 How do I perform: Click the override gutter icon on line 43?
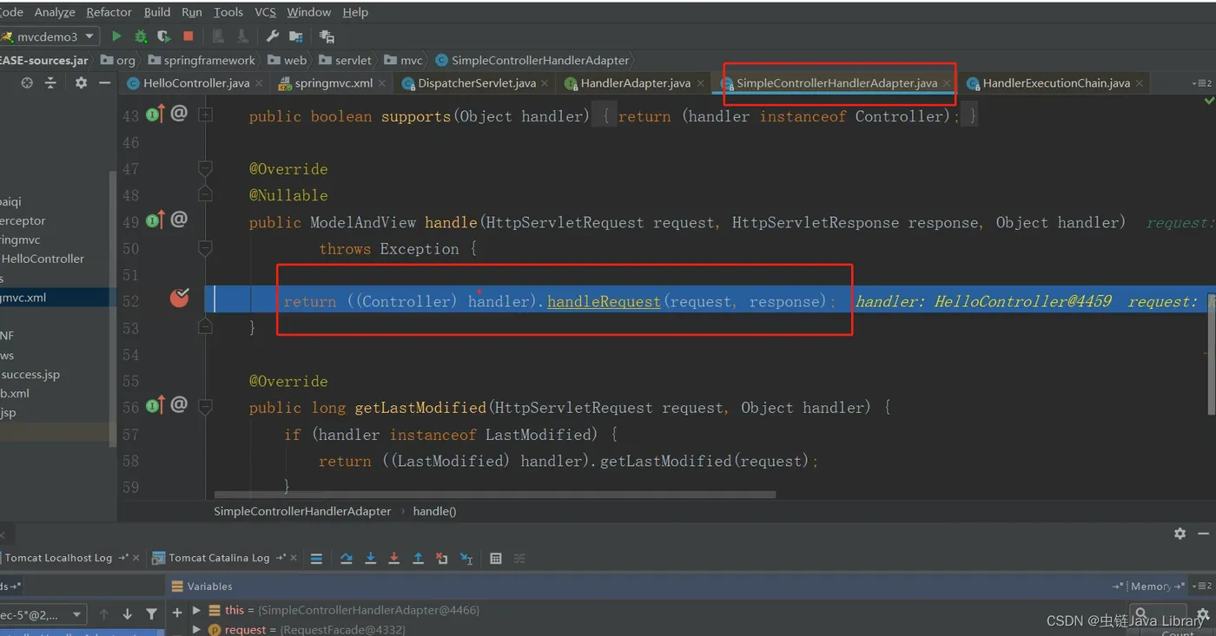click(155, 114)
